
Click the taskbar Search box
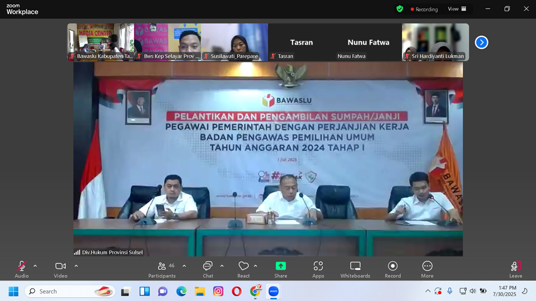pyautogui.click(x=70, y=291)
